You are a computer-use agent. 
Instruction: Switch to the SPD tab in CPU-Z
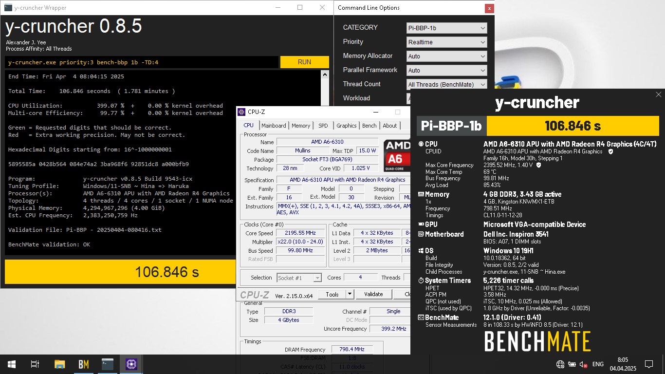pos(323,126)
